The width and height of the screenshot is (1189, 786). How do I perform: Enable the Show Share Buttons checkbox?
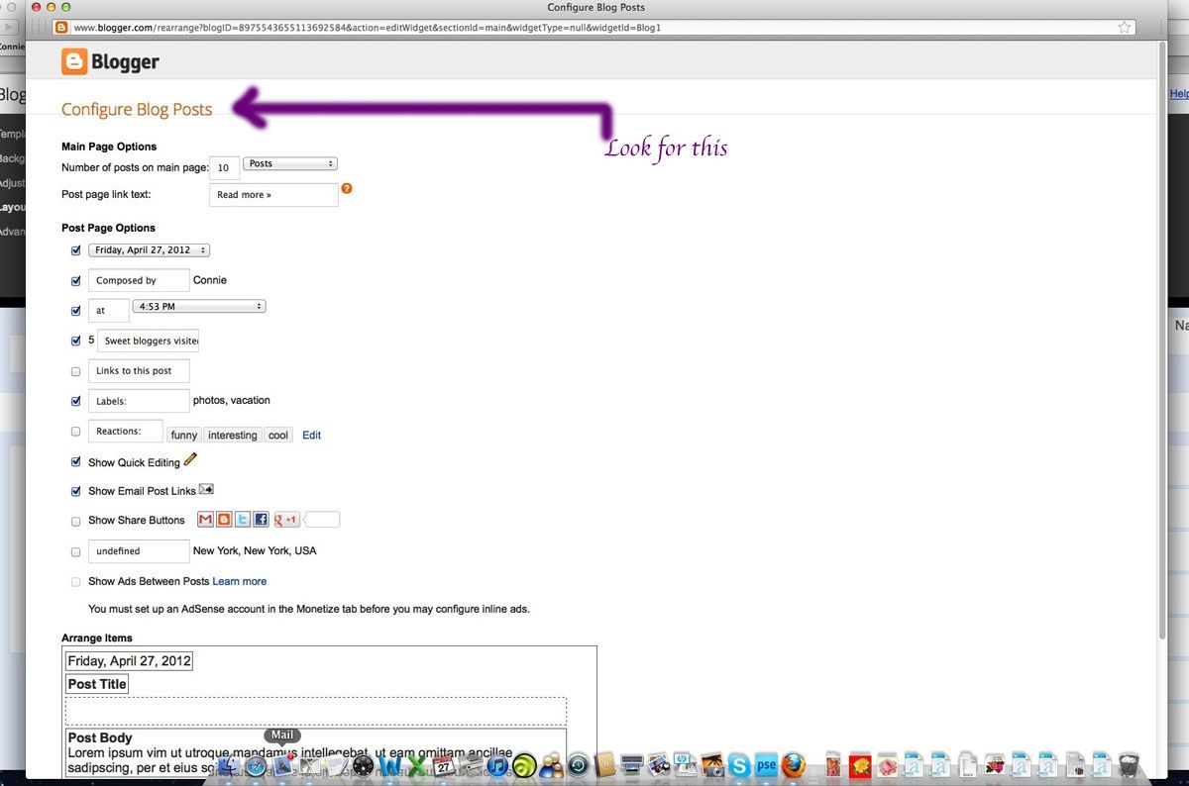(x=76, y=522)
